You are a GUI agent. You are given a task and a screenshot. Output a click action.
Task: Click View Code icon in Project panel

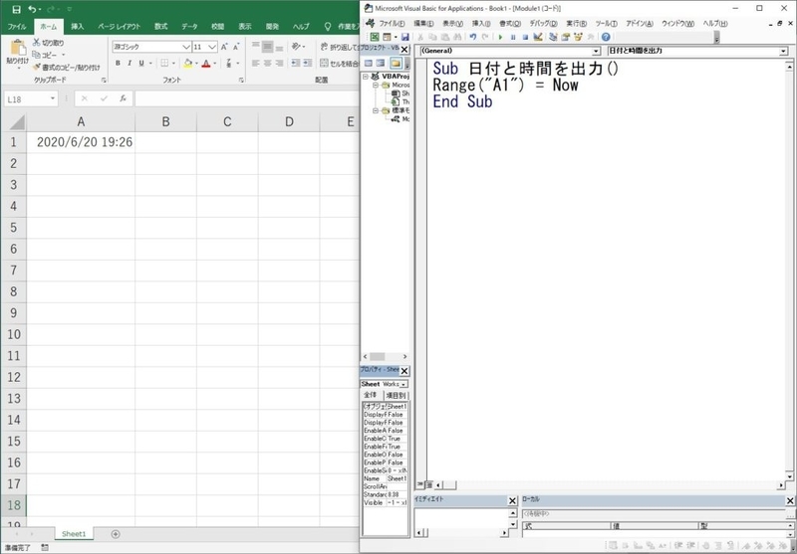(x=369, y=63)
